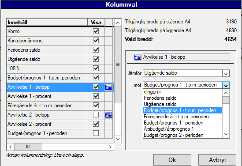
Task: Click calculator icon in Avvikelse 2 - belopp row
Action: pyautogui.click(x=108, y=115)
